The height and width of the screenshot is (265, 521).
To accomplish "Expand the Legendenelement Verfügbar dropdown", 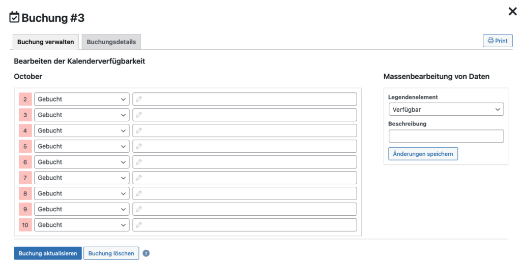I will pyautogui.click(x=446, y=109).
